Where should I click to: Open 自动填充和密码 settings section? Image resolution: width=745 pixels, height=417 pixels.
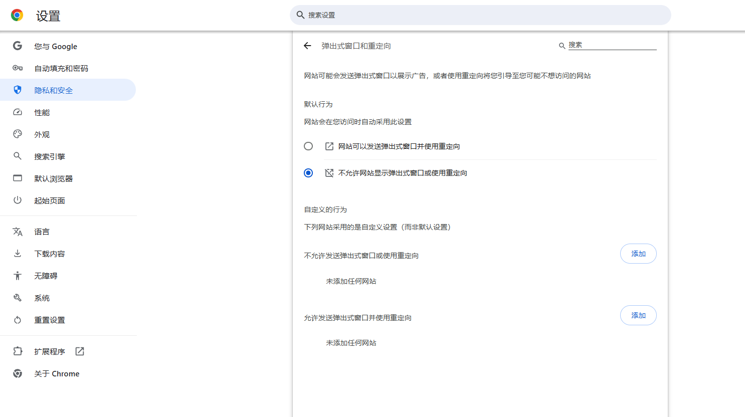pos(68,68)
